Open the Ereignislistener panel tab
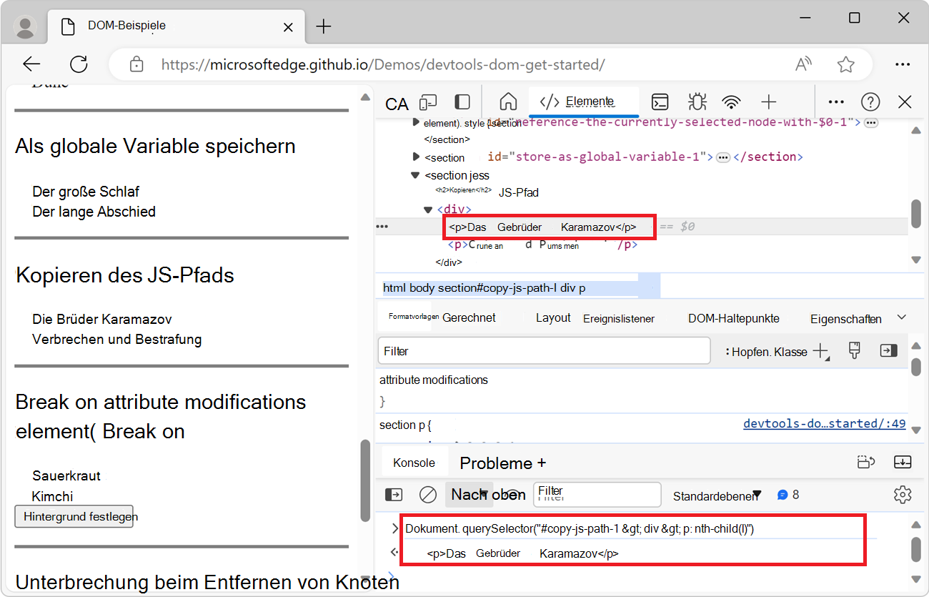The width and height of the screenshot is (929, 597). [619, 317]
